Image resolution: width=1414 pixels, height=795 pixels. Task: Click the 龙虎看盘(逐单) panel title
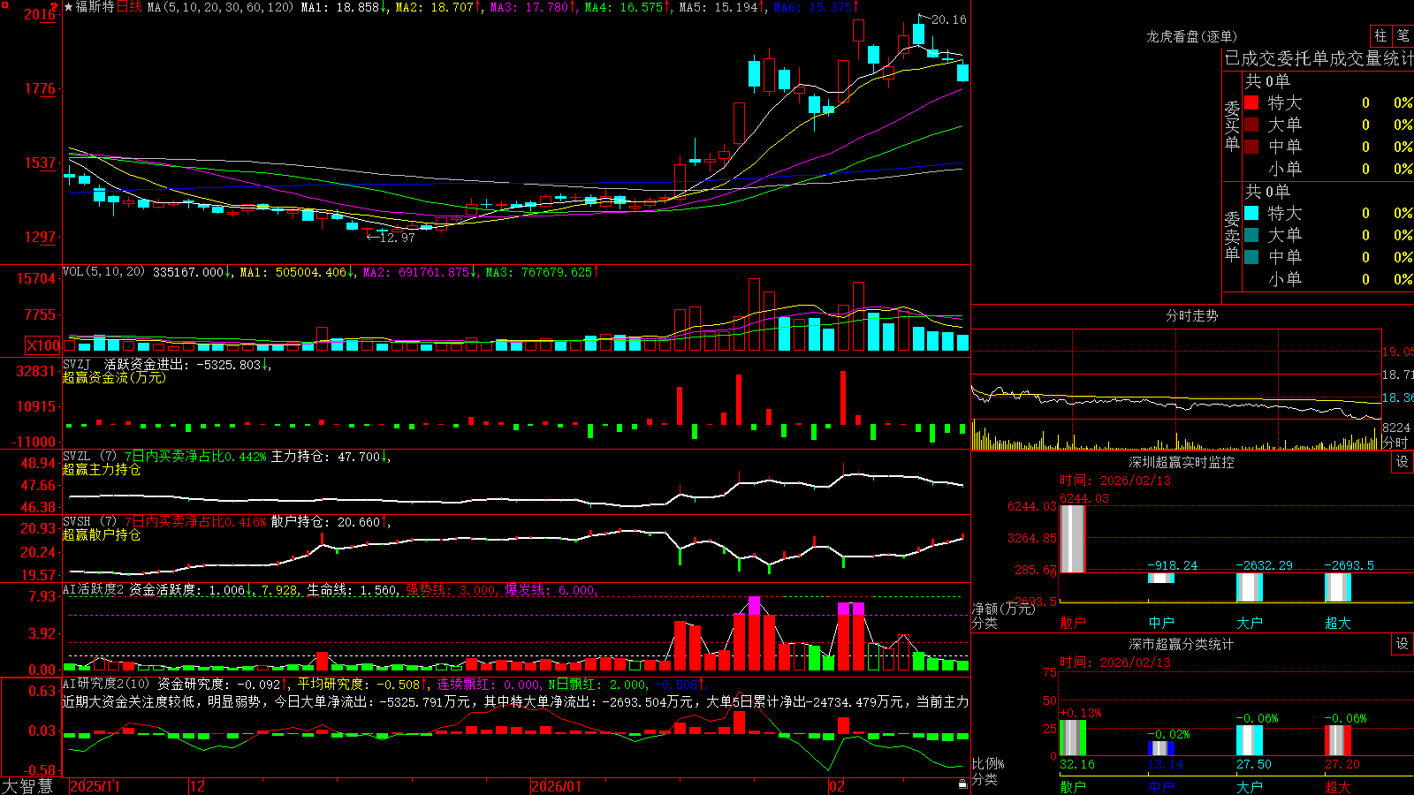point(1192,36)
